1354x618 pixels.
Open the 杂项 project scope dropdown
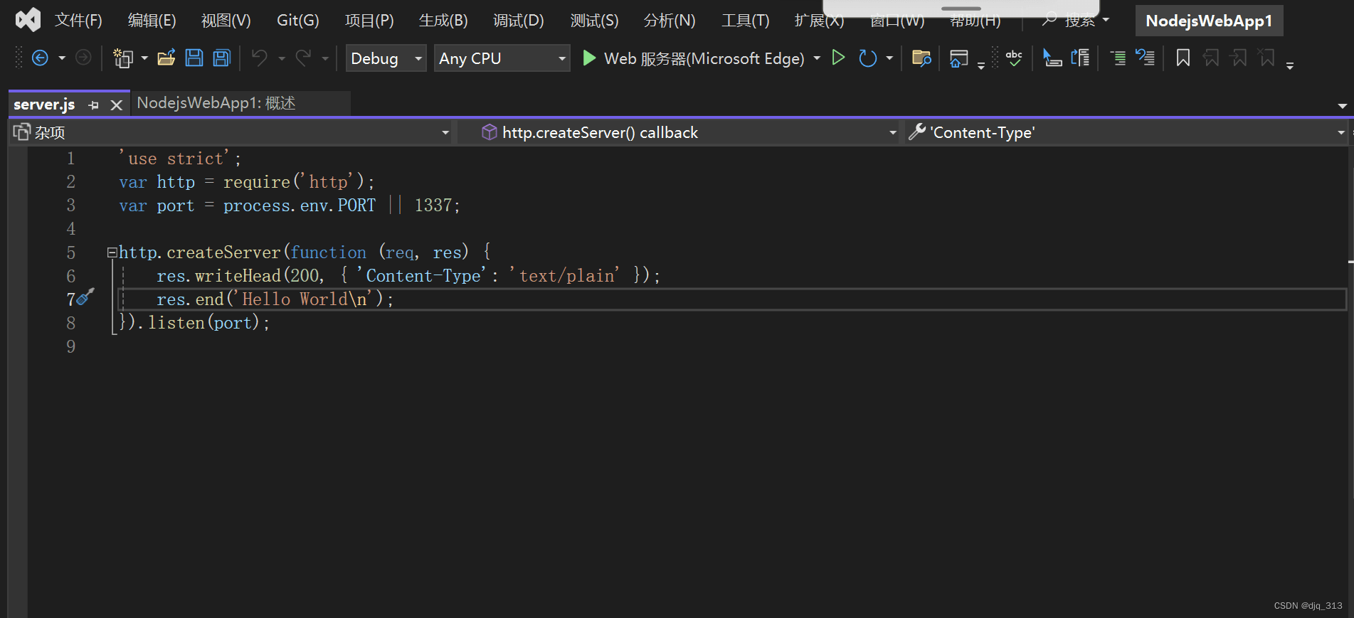click(232, 132)
